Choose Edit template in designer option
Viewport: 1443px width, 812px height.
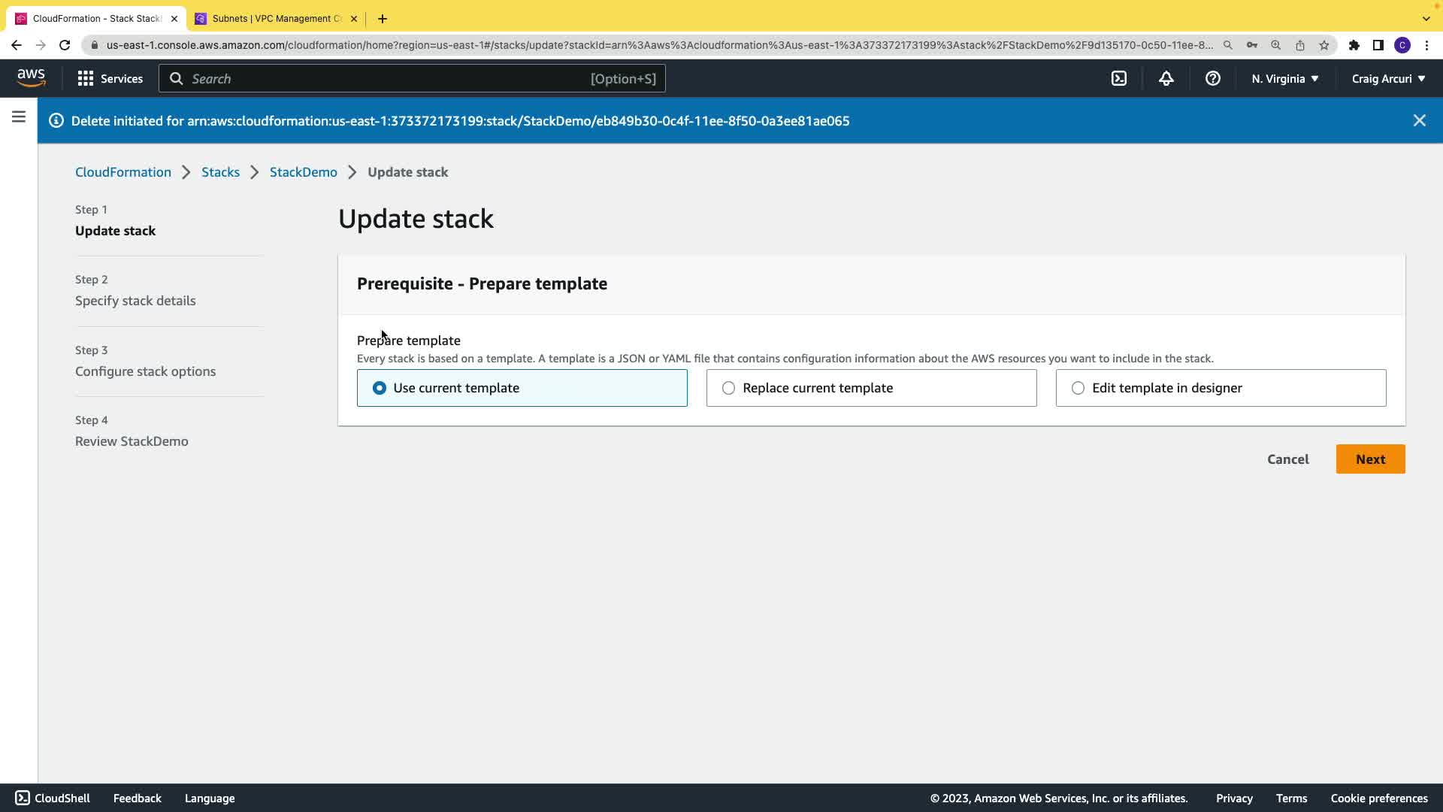[1078, 388]
